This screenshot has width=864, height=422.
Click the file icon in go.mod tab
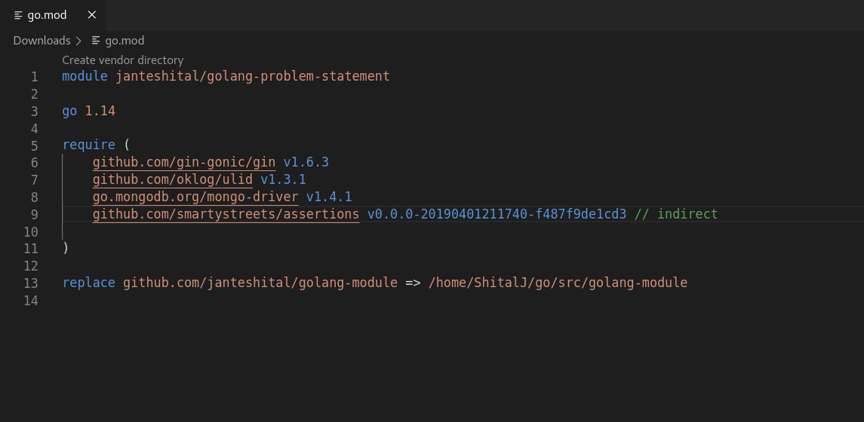point(18,15)
